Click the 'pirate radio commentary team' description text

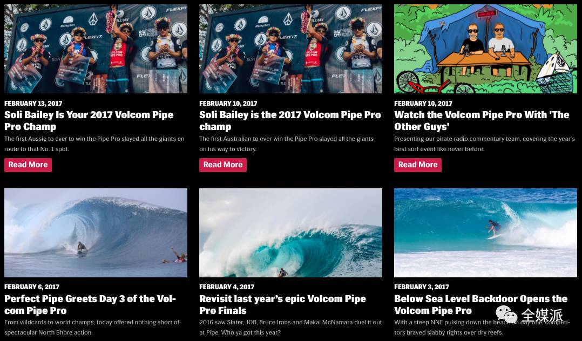coord(484,144)
